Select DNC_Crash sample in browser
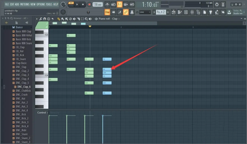The height and width of the screenshot is (144, 247). point(22,94)
